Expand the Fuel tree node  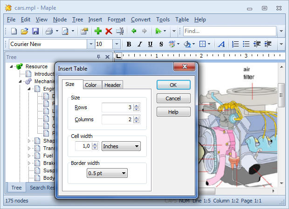[x=29, y=156]
